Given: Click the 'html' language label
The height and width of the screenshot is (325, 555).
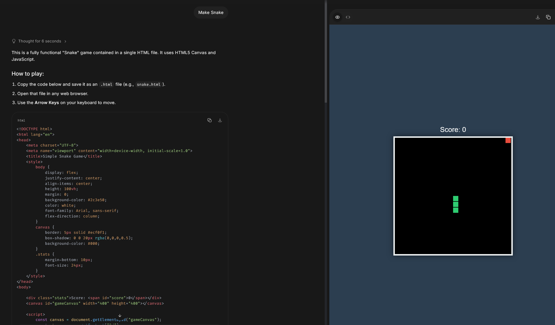Looking at the screenshot, I should 21,120.
